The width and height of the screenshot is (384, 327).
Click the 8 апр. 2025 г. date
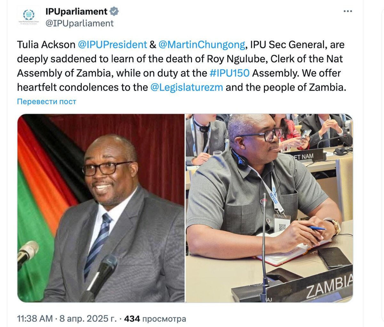[x=88, y=318]
